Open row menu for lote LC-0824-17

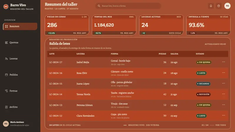(x=224, y=62)
